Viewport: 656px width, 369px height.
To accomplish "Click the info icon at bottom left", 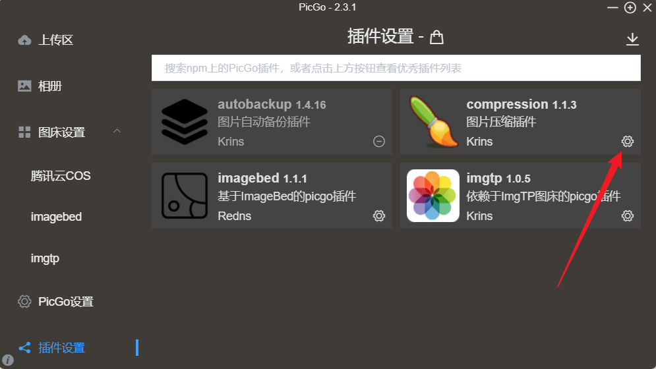I will point(8,360).
